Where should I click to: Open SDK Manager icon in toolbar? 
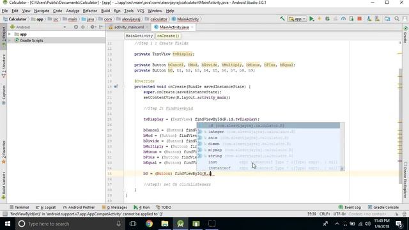(x=377, y=19)
